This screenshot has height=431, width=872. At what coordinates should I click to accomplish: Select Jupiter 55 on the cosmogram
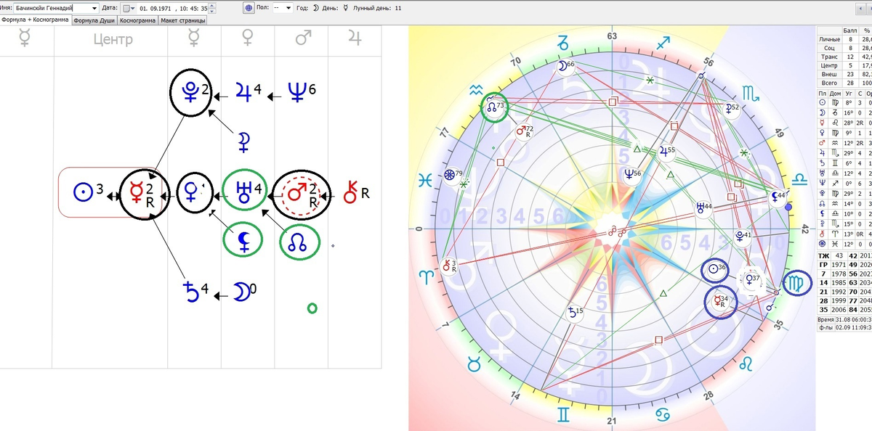[x=666, y=151]
